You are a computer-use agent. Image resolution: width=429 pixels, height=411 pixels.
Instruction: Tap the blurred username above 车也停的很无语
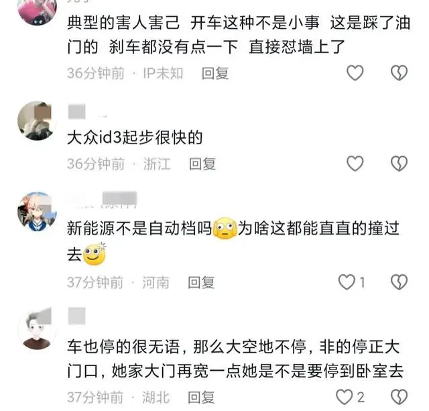click(77, 316)
